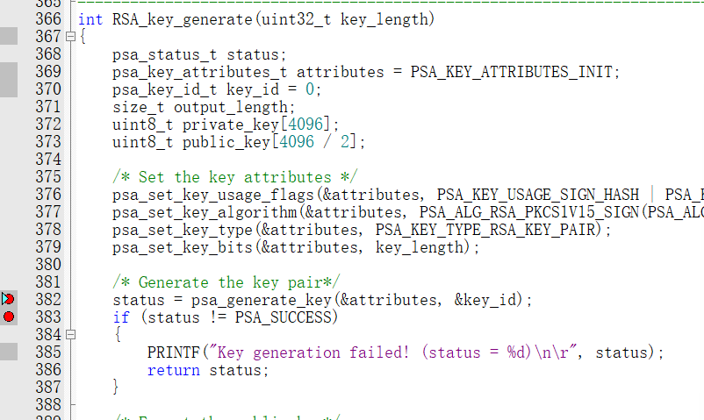Image resolution: width=704 pixels, height=420 pixels.
Task: Remove the red breakpoint on line 383
Action: pos(9,317)
